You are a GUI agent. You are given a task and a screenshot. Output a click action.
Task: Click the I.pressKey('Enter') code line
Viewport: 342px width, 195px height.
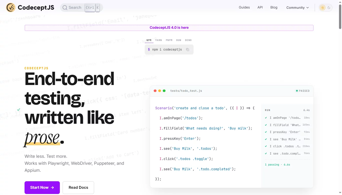[x=180, y=138]
